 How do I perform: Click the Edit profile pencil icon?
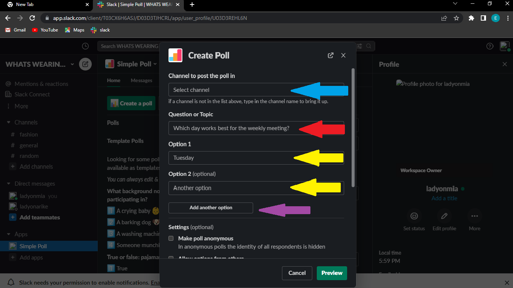pos(444,216)
